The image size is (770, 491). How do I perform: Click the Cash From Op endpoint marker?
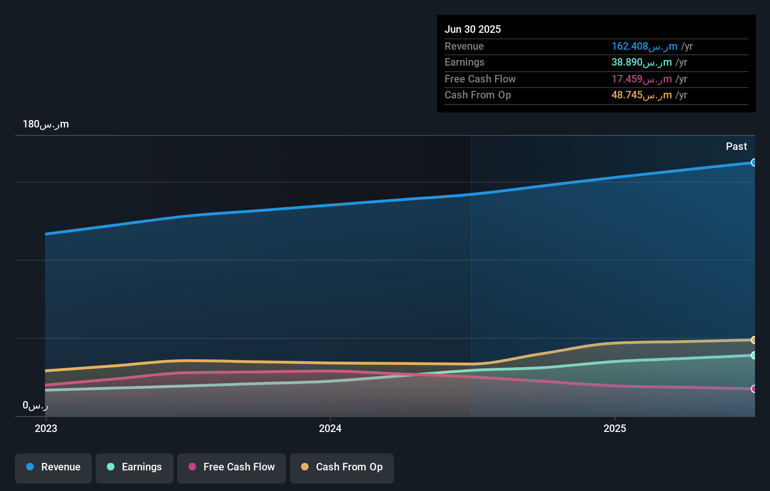click(754, 340)
